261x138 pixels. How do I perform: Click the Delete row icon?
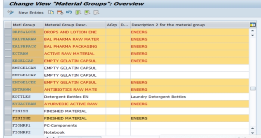[x=60, y=12]
